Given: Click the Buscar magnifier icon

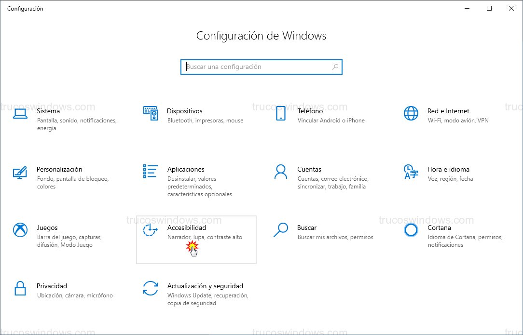Looking at the screenshot, I should 280,230.
